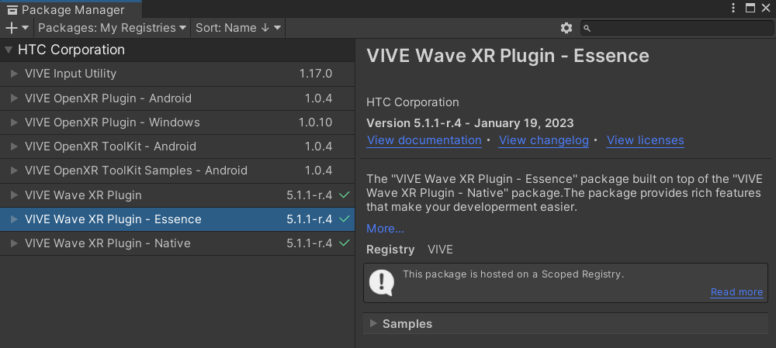The image size is (776, 348).
Task: Open the add package plus menu
Action: [17, 28]
